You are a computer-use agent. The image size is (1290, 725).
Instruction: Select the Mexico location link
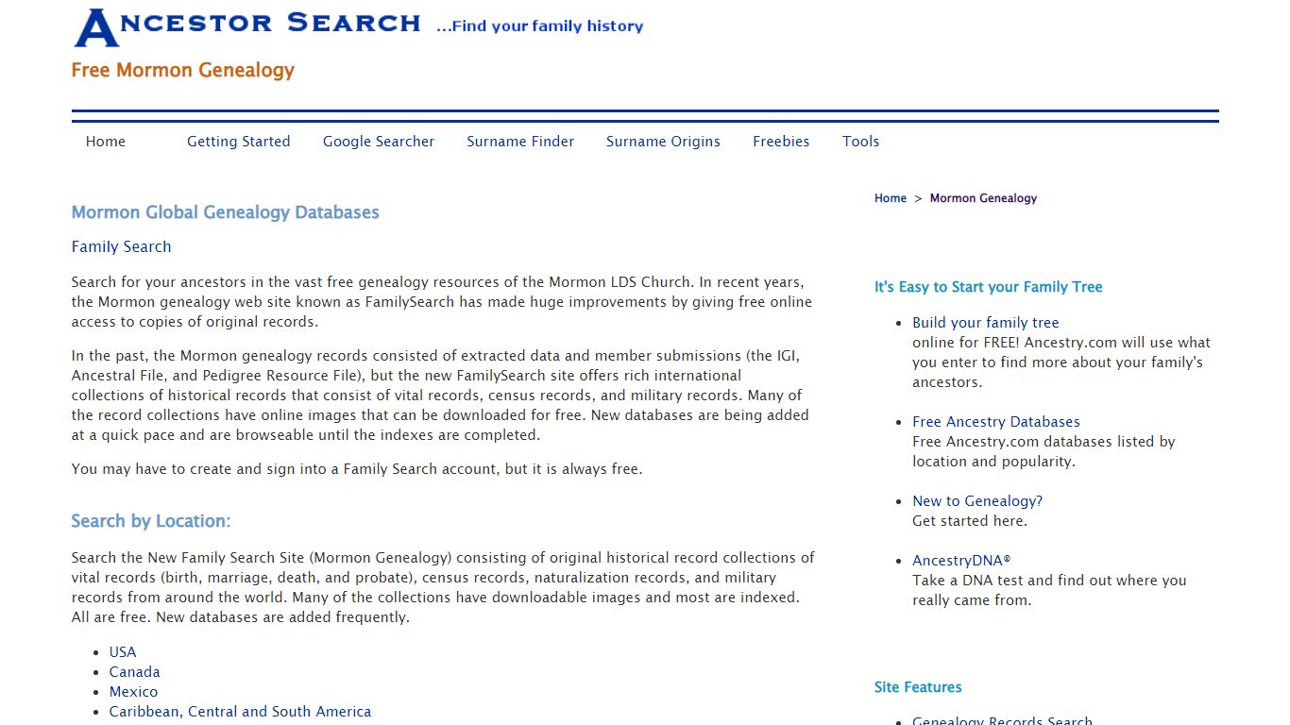point(133,692)
